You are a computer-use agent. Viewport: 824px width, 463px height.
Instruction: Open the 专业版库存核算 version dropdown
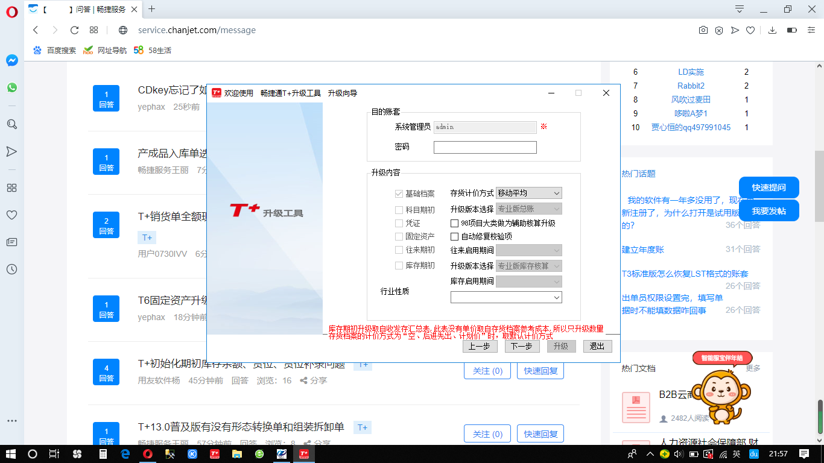529,266
